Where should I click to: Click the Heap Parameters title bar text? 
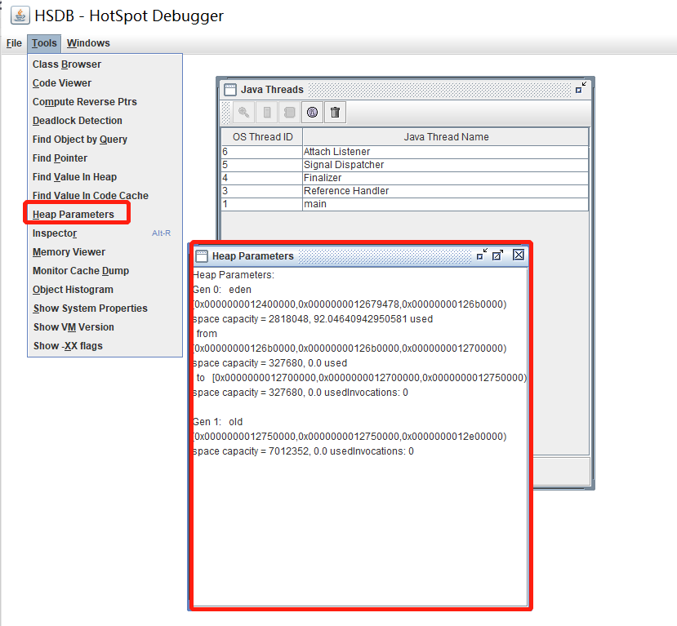(253, 255)
